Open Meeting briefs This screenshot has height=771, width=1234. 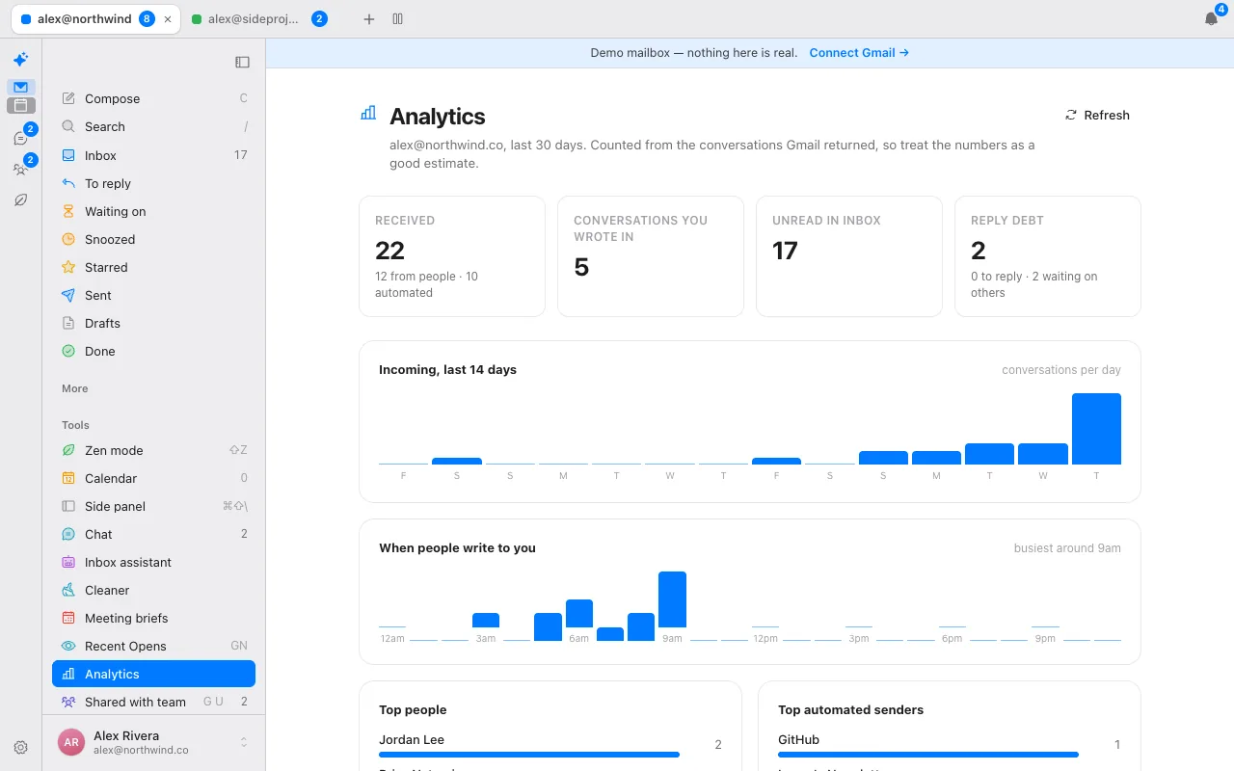154,618
